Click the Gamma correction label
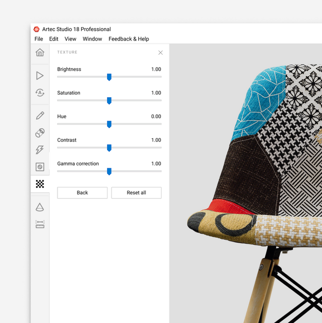 coord(78,164)
